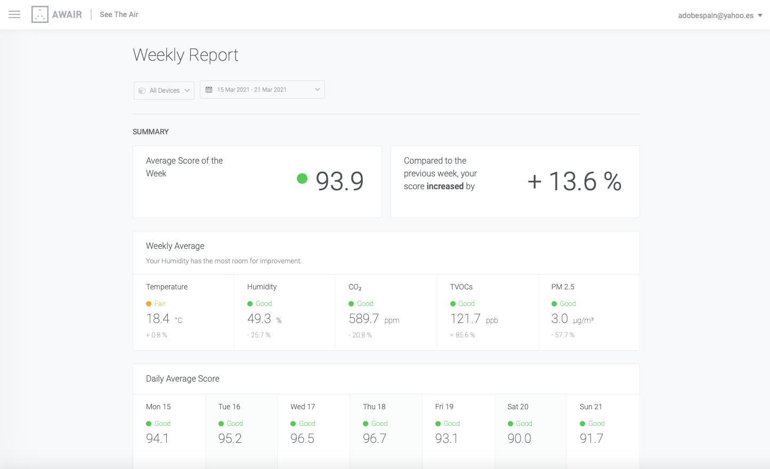Viewport: 770px width, 469px height.
Task: Click the CO₂ weekly average card
Action: (x=386, y=312)
